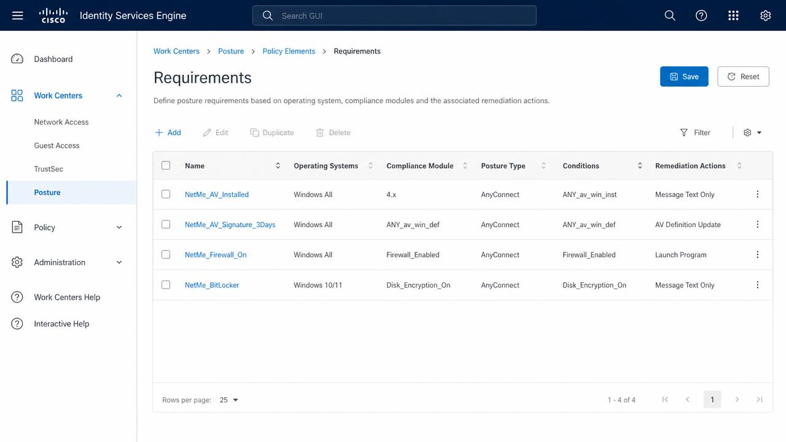Image resolution: width=786 pixels, height=442 pixels.
Task: Open the rows per page dropdown
Action: [229, 400]
